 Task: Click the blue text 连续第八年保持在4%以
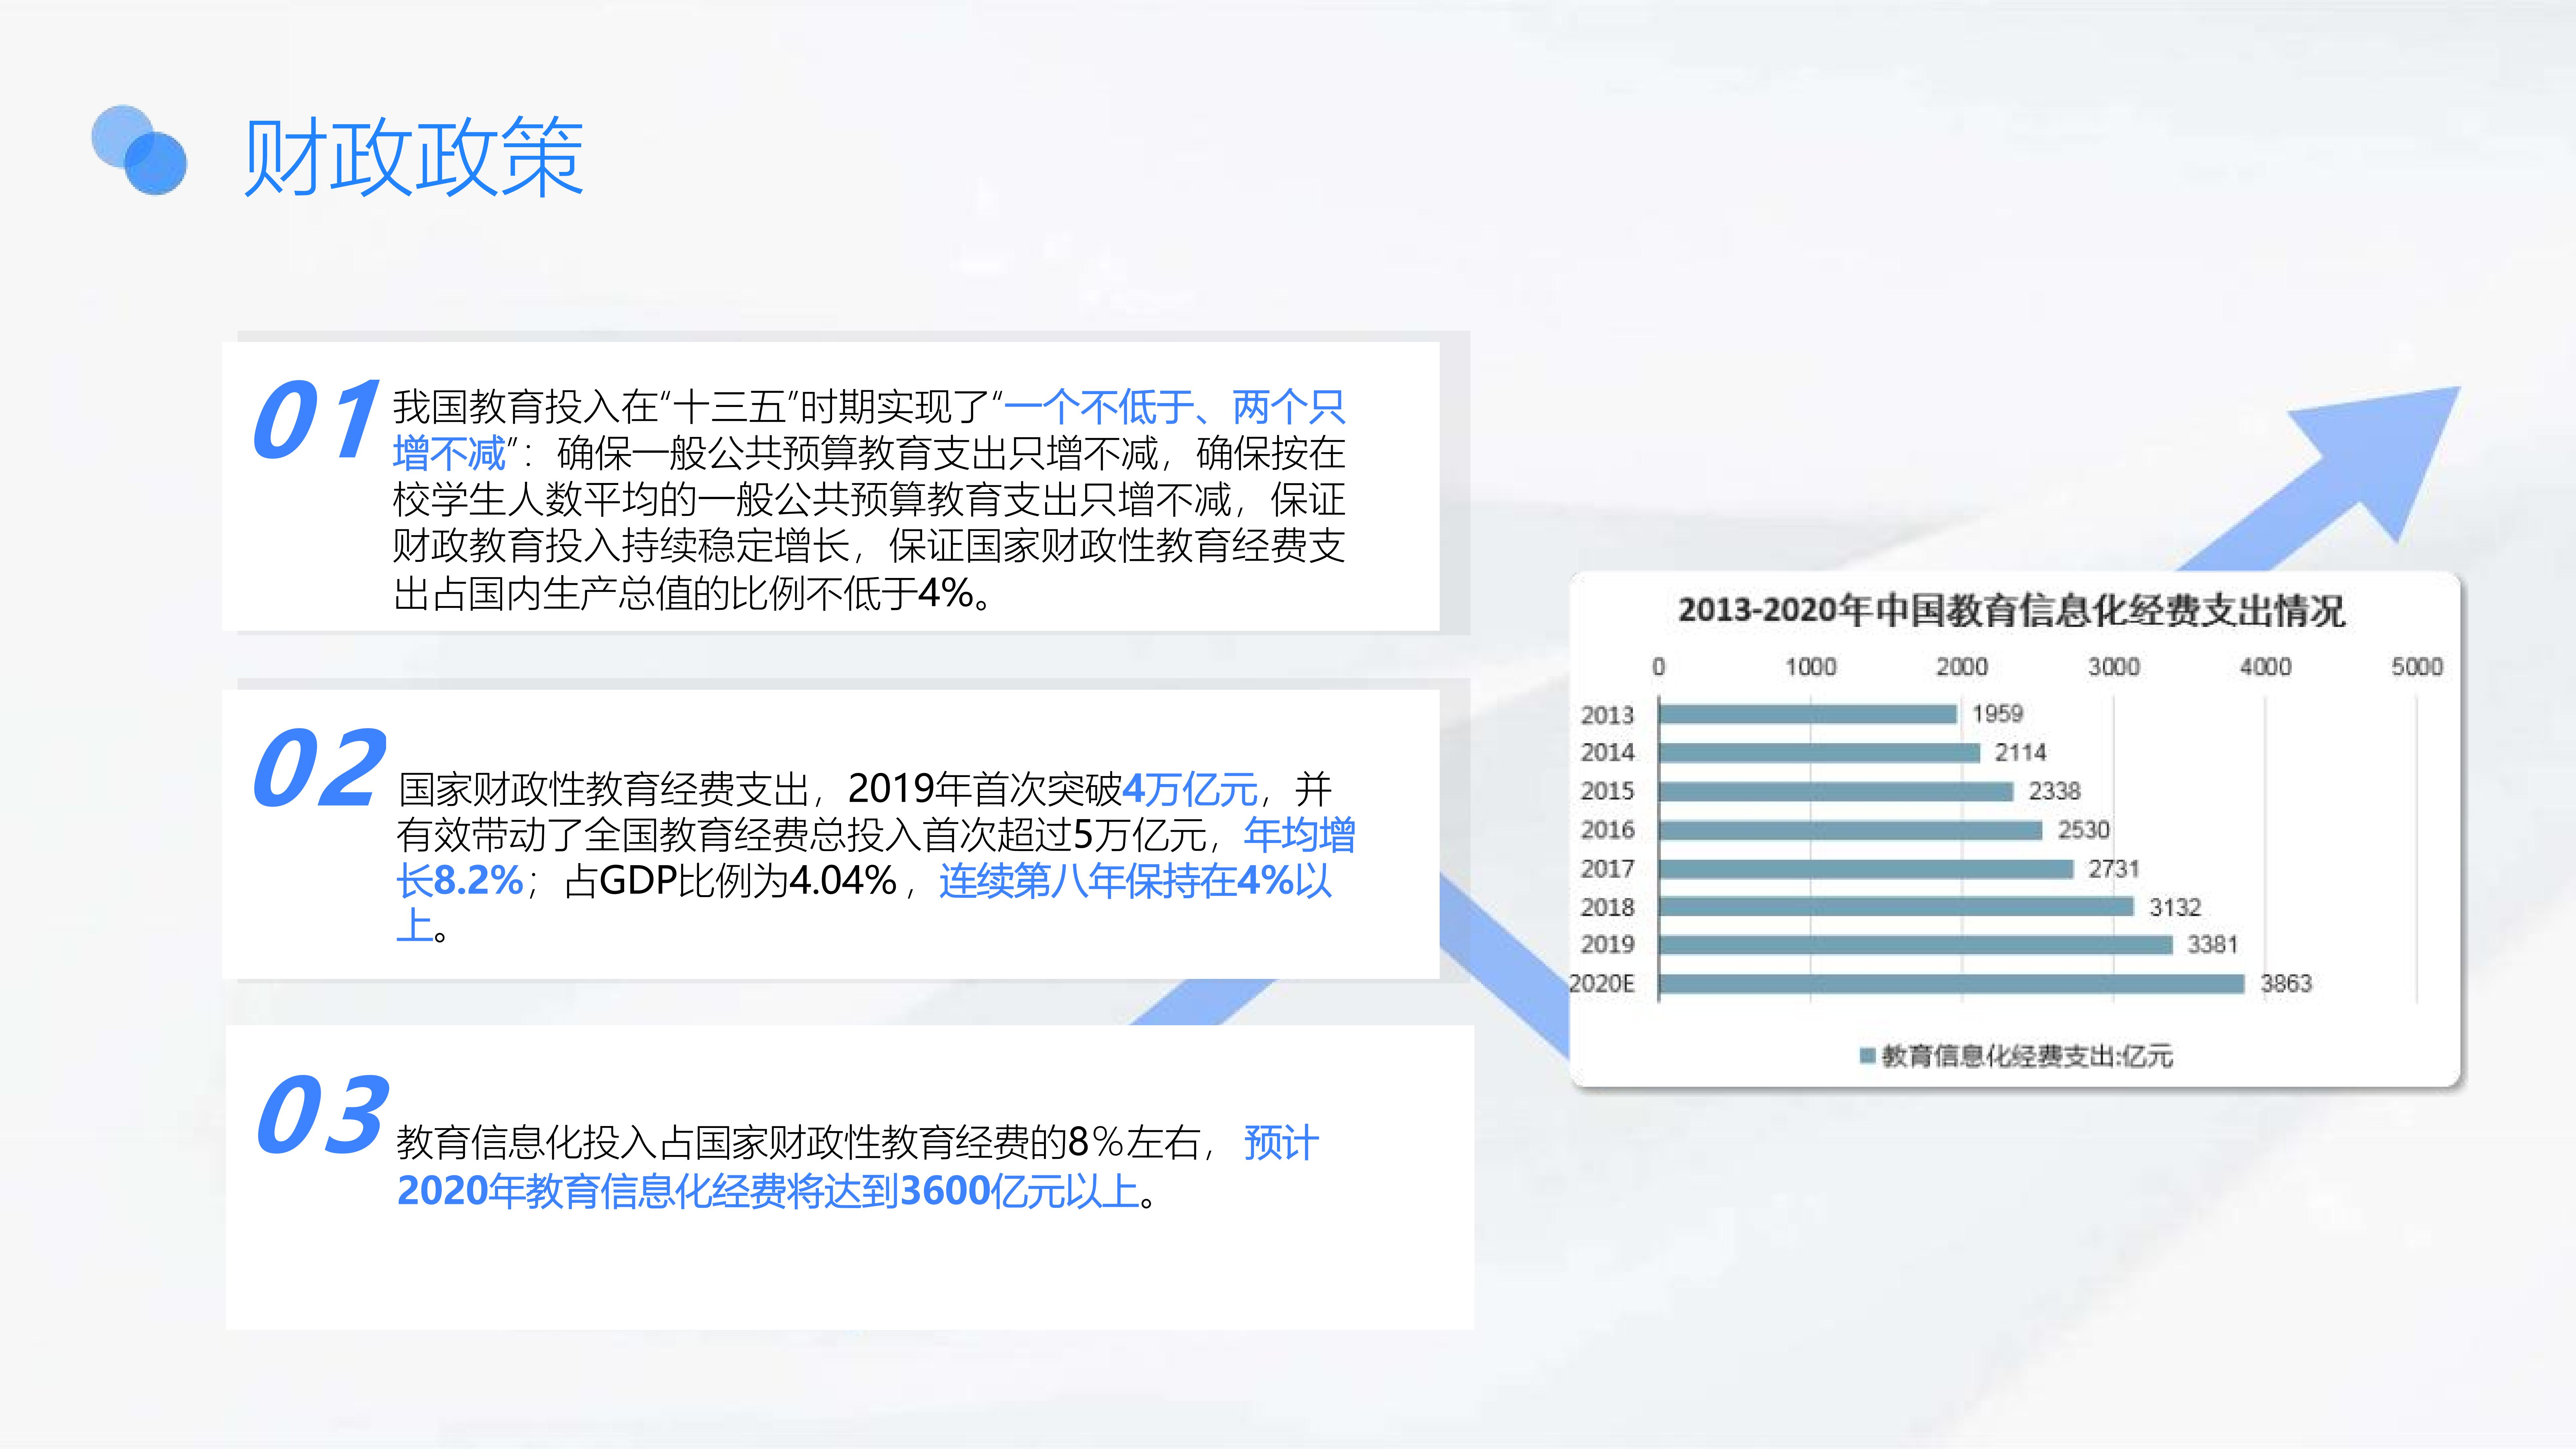[x=1135, y=881]
